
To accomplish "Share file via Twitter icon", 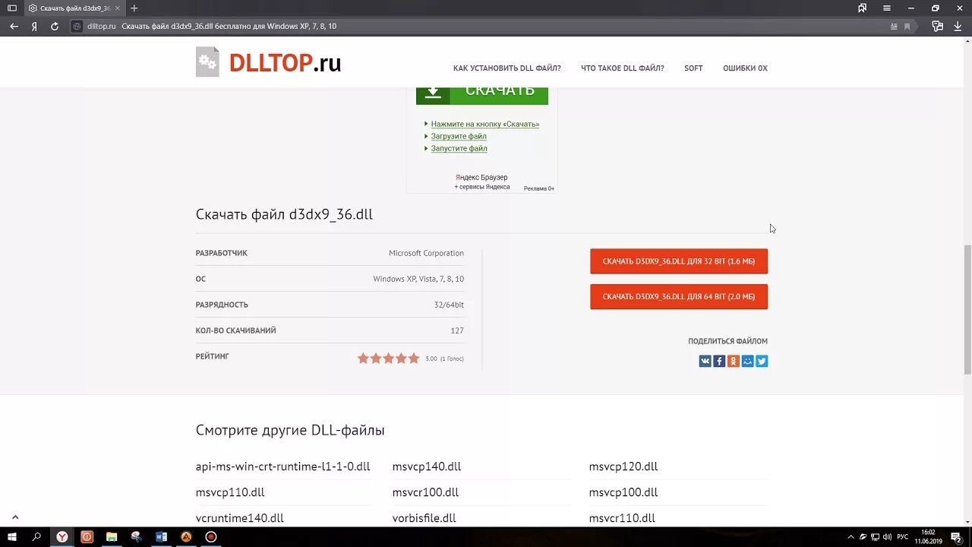I will (762, 362).
